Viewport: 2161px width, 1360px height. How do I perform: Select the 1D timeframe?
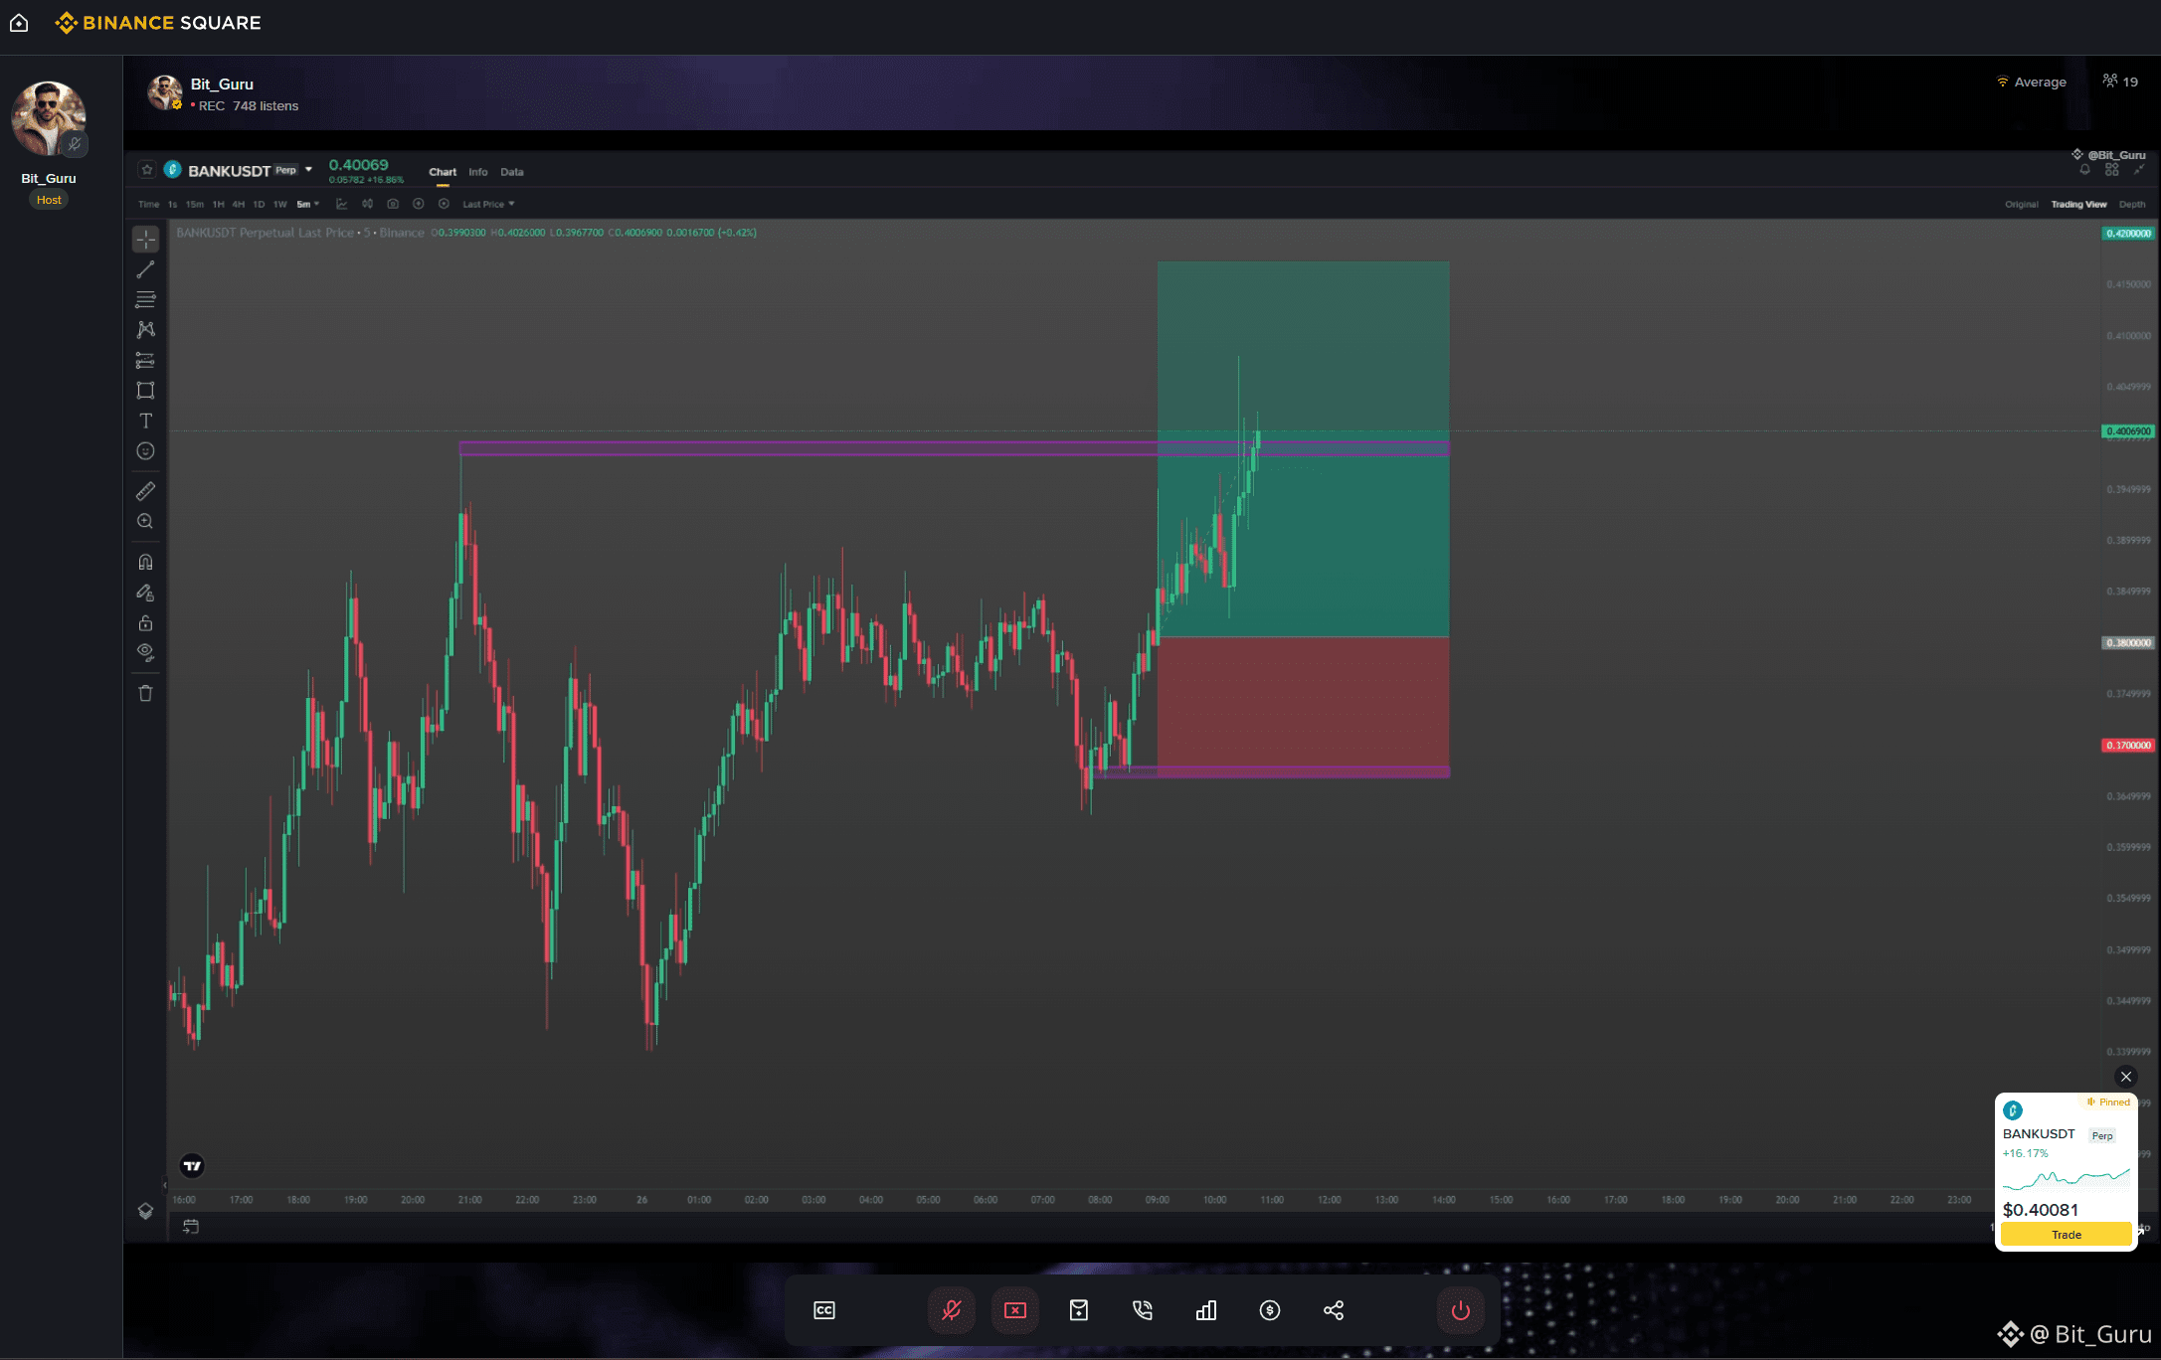259,205
